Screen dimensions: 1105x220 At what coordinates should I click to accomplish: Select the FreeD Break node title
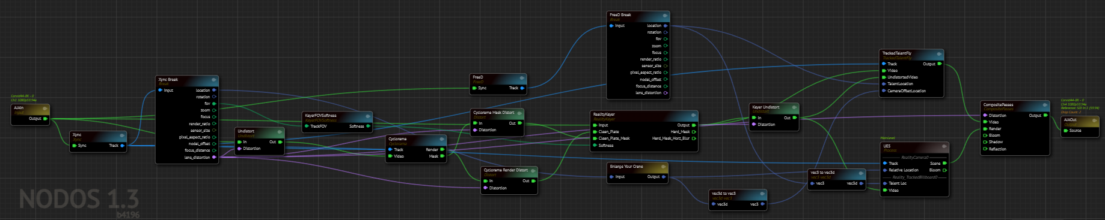click(620, 15)
